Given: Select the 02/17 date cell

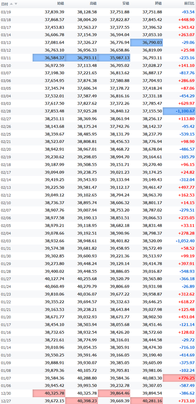Looking at the screenshot, I should (x=6, y=172).
